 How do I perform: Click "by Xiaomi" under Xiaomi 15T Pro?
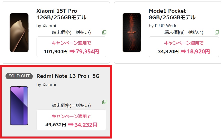pos(46,26)
